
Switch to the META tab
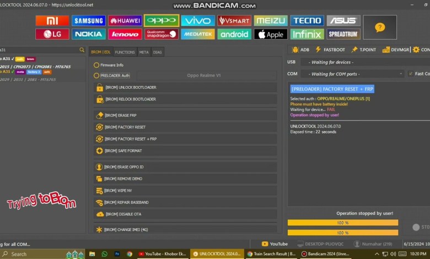143,52
